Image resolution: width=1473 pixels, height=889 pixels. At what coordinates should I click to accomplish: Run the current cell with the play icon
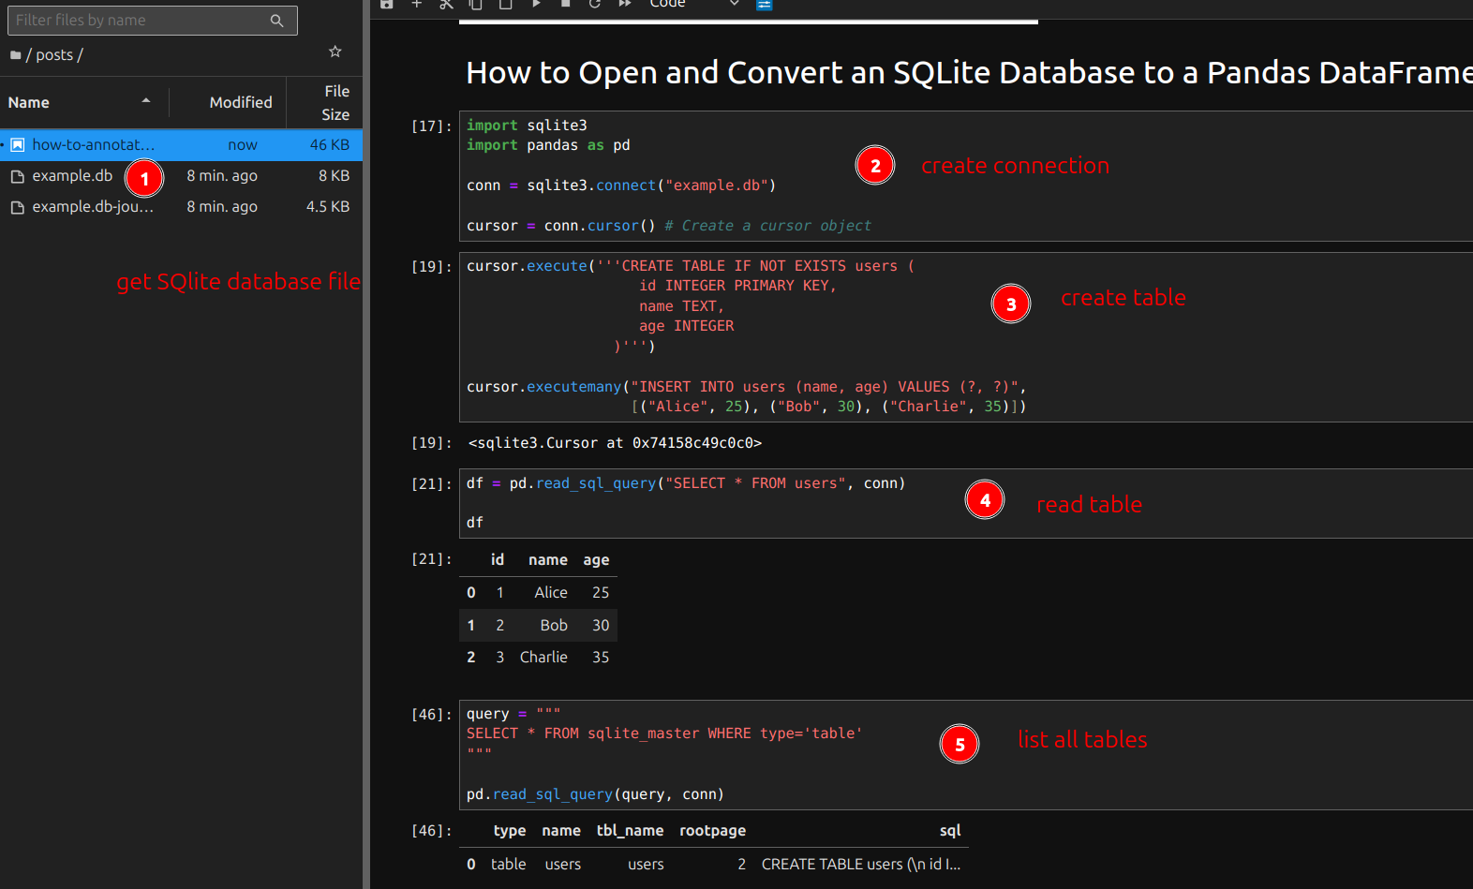(x=536, y=4)
